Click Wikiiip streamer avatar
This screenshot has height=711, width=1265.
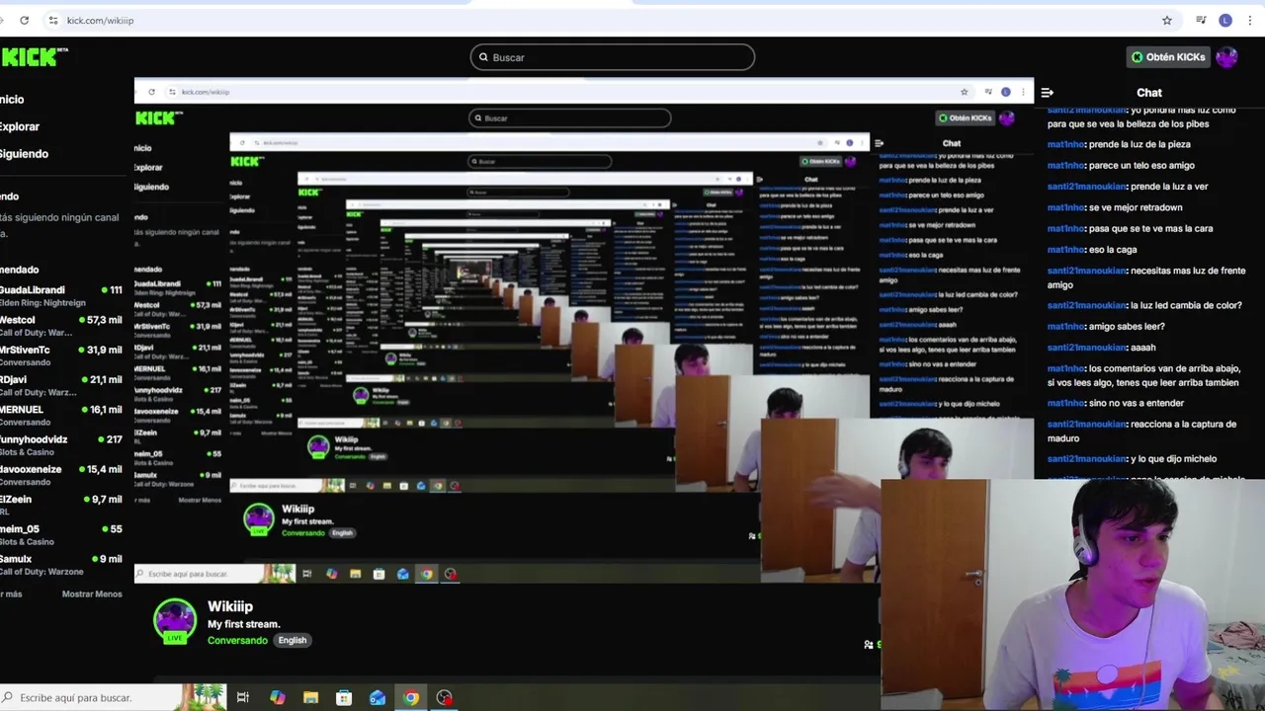pos(175,621)
